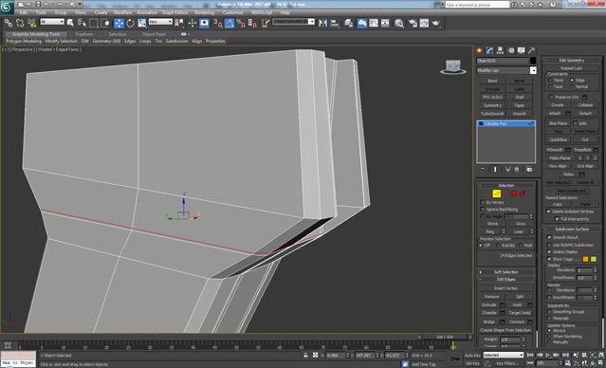Toggle Percent Snap in toolbar

click(241, 23)
